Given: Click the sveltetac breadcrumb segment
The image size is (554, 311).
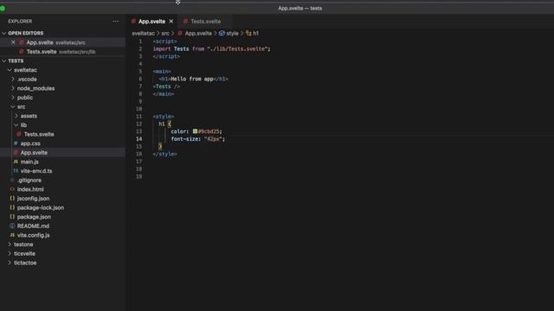Looking at the screenshot, I should (143, 33).
